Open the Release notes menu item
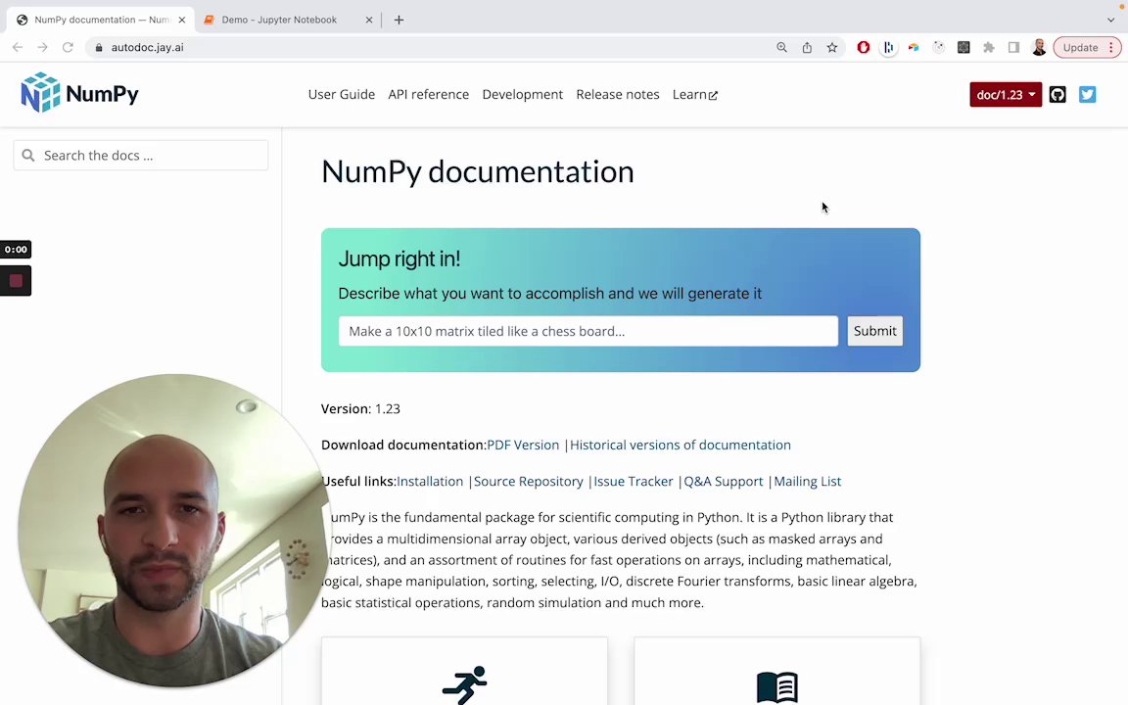Screen dimensions: 1128x705 pyautogui.click(x=617, y=94)
